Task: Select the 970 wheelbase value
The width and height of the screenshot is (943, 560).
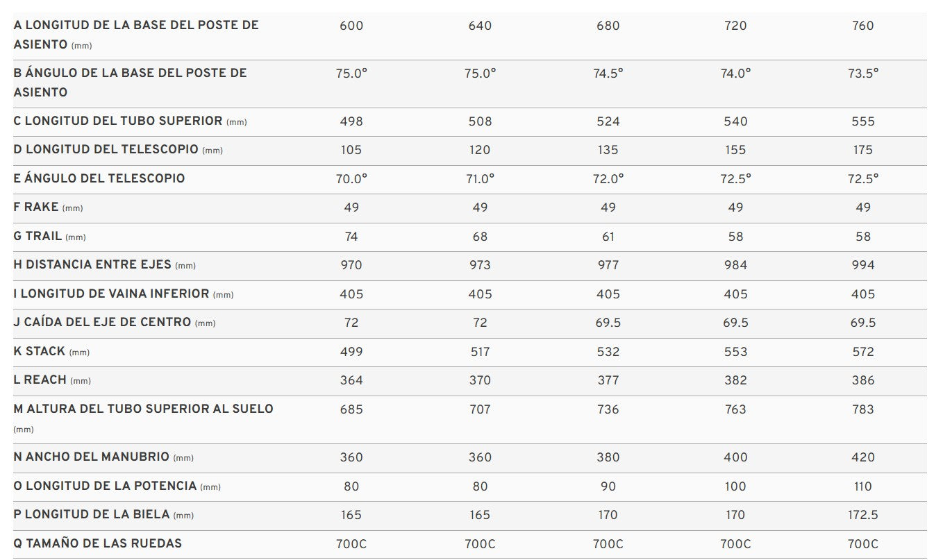Action: pos(351,265)
